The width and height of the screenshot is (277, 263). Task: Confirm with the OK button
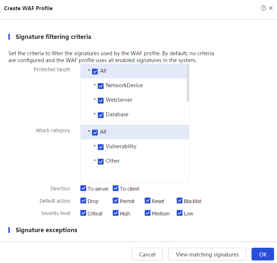263,254
